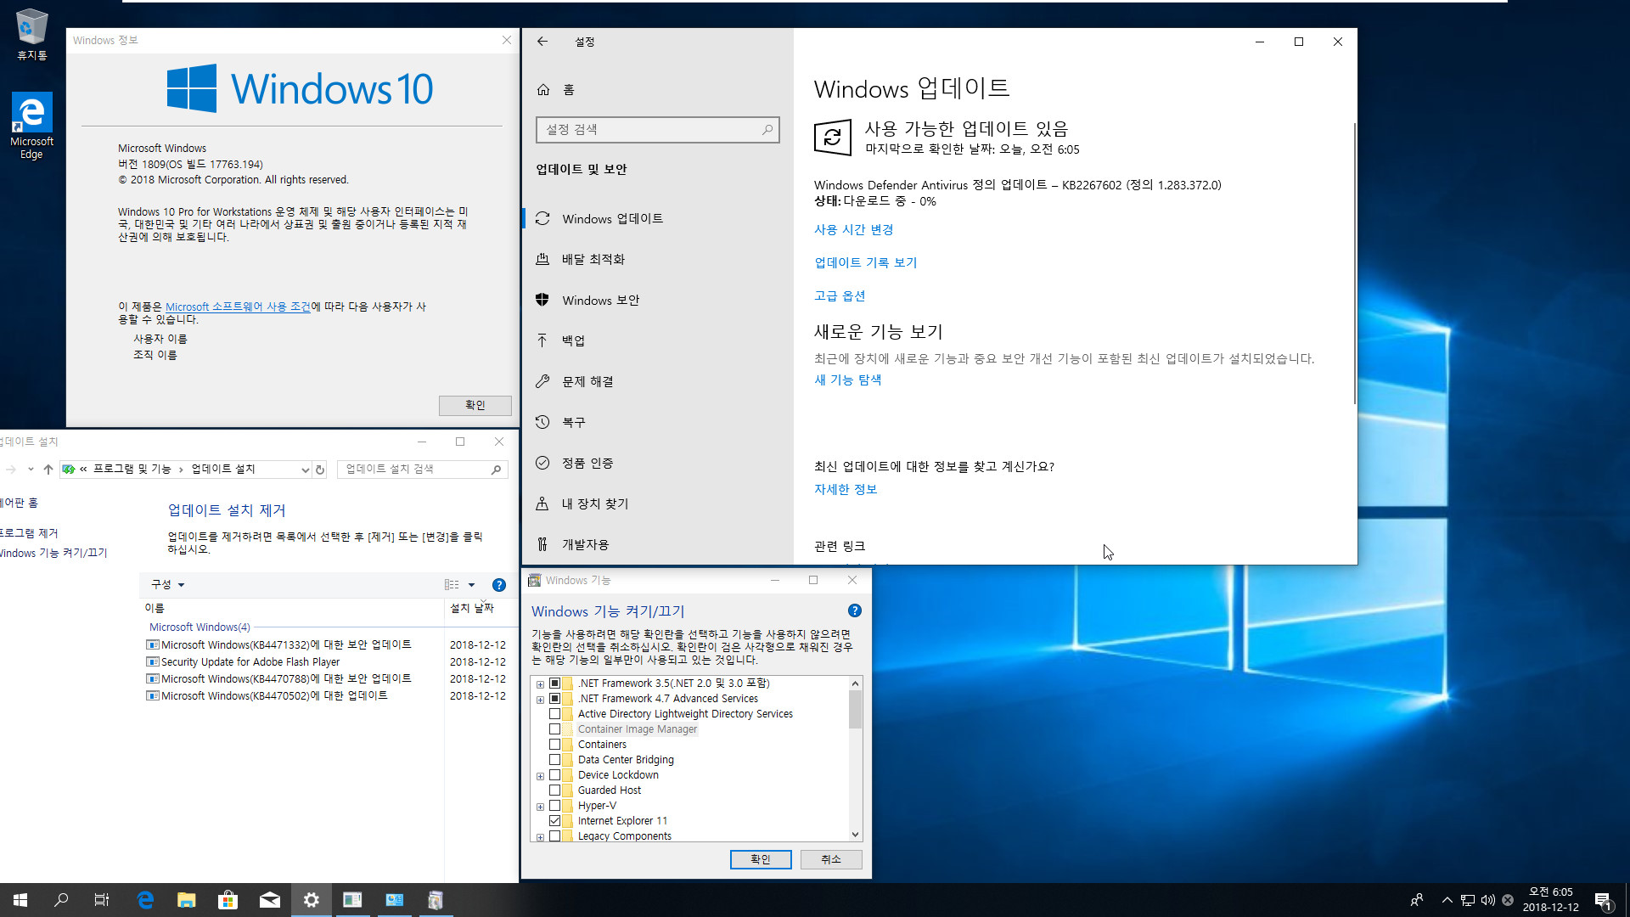The image size is (1630, 917).
Task: Go to Settings Home icon
Action: click(x=543, y=89)
